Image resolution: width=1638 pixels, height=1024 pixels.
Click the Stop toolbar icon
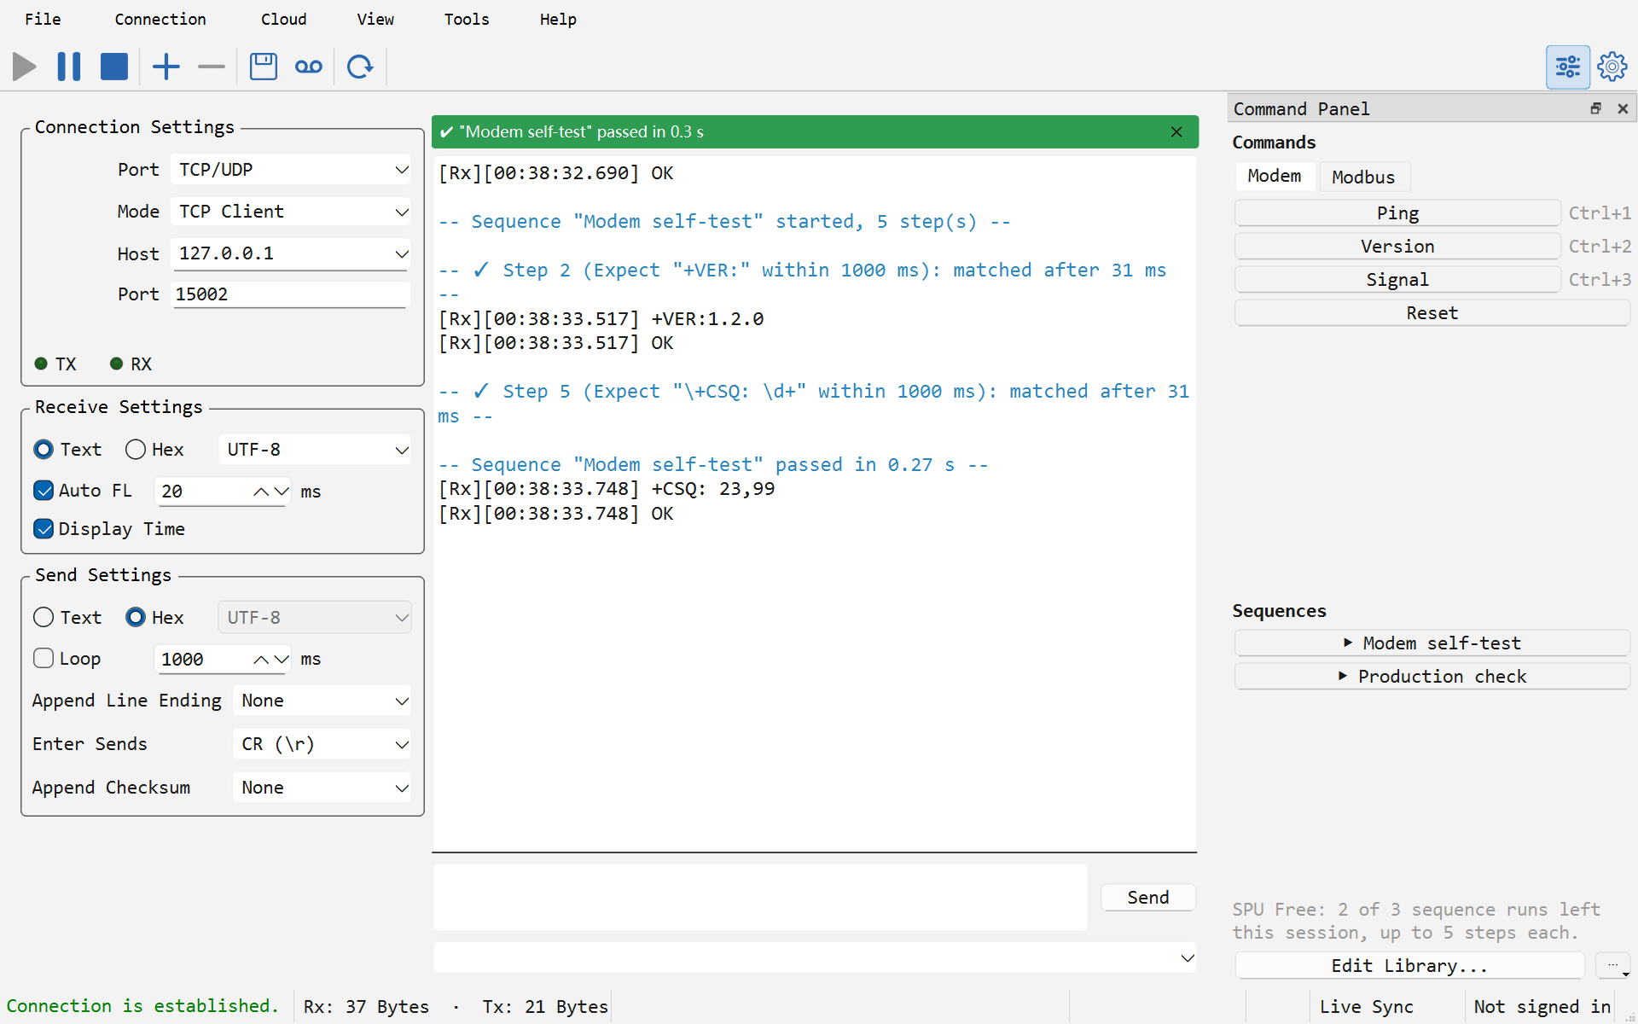[113, 67]
